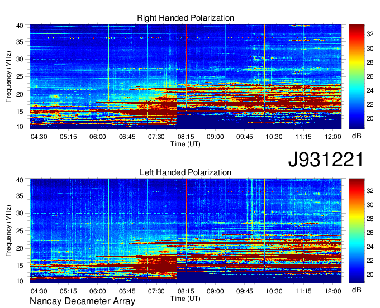Screen dimensions: 380x308
Task: Click the 24 dB tick on Right Handed colorbar
Action: (x=370, y=90)
